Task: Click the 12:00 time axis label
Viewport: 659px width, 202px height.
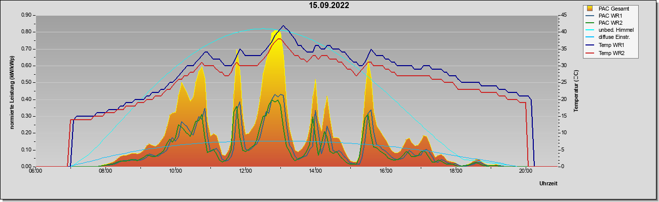Action: tap(245, 171)
